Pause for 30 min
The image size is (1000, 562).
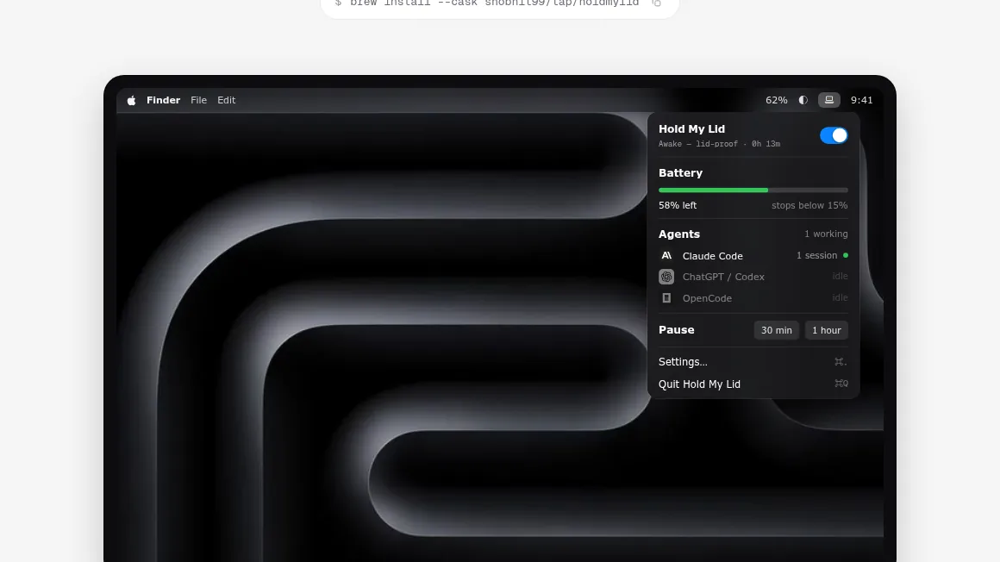[x=776, y=330]
